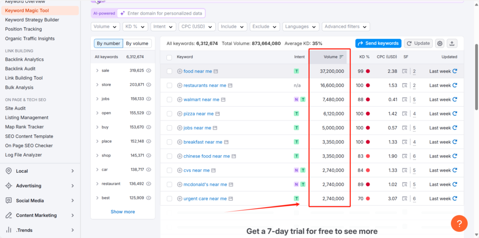Add 'jobs near me' with plus icon
The image size is (479, 238).
tap(180, 128)
